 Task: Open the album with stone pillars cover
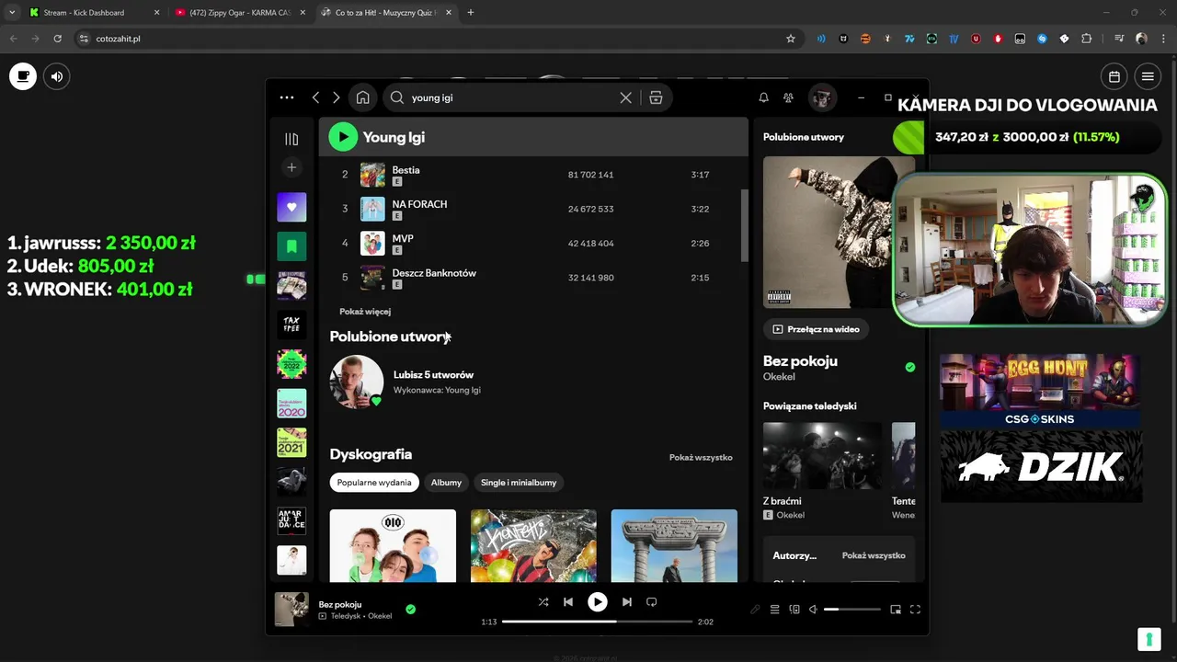tap(674, 546)
